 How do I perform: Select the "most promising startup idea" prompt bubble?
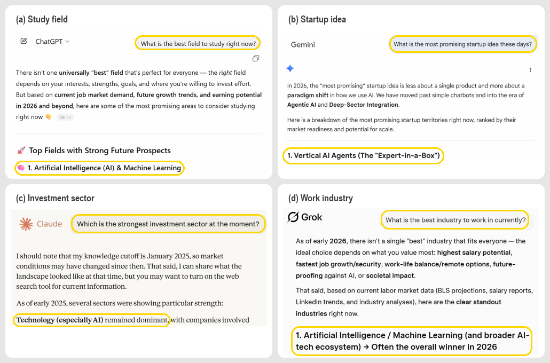pos(462,44)
